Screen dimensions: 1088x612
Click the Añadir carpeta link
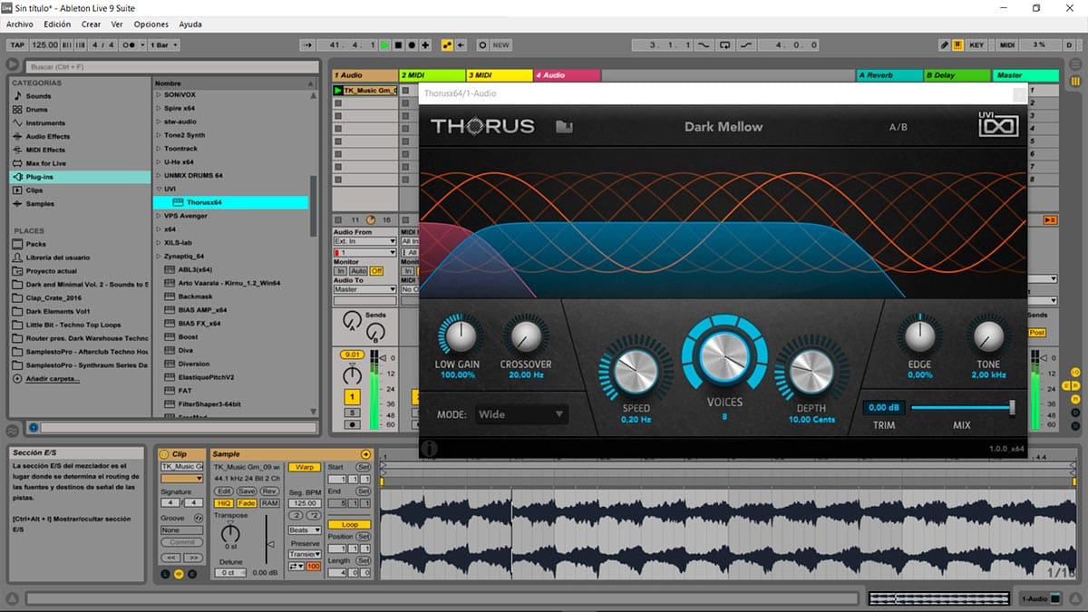tap(53, 378)
